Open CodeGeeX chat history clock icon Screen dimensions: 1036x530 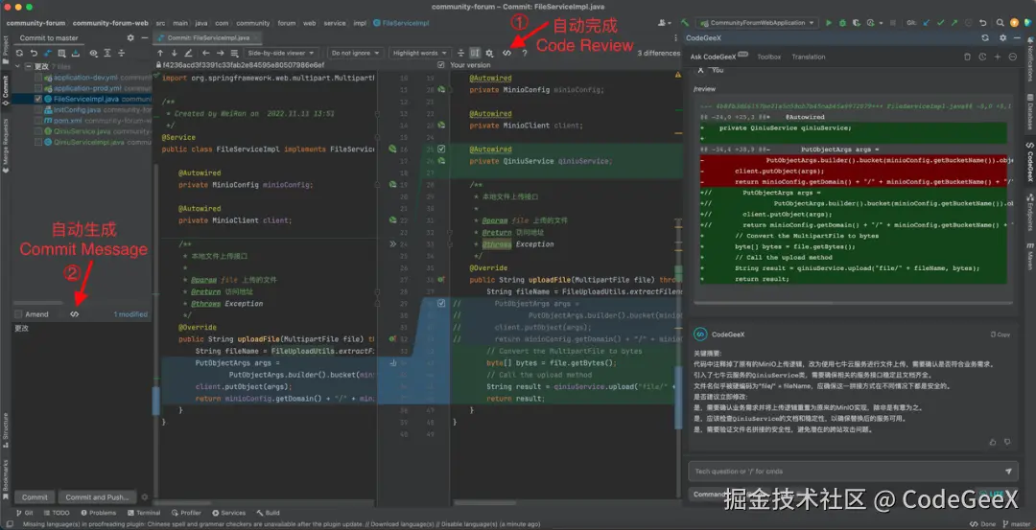[982, 57]
